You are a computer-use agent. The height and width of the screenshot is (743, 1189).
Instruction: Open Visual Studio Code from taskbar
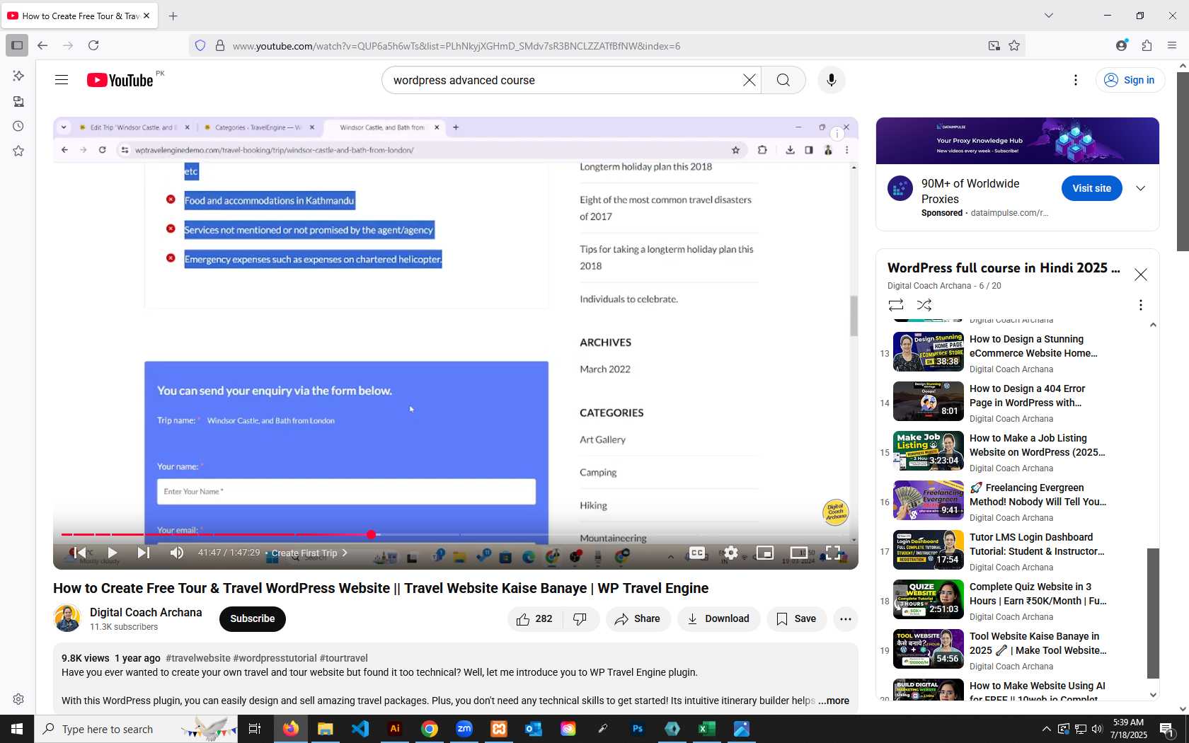pos(360,729)
